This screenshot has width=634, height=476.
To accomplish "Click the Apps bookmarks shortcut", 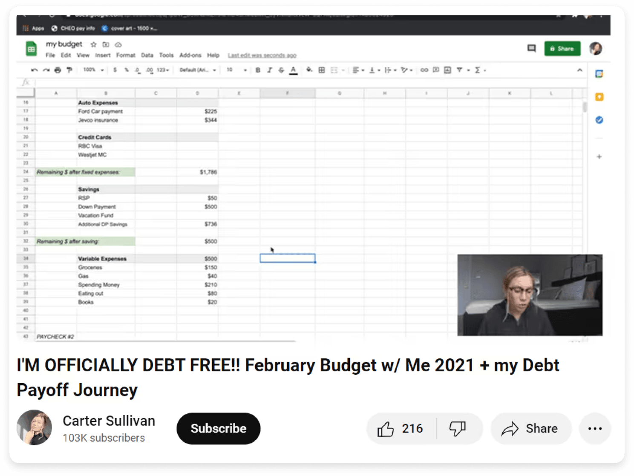I will [x=33, y=28].
